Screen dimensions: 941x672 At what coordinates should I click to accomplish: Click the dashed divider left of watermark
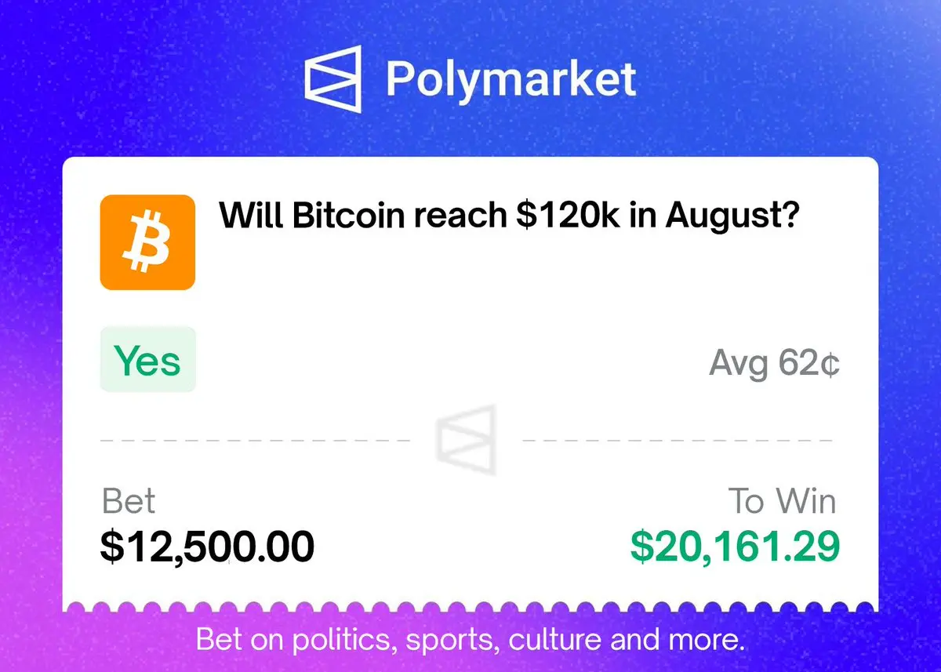click(x=255, y=441)
